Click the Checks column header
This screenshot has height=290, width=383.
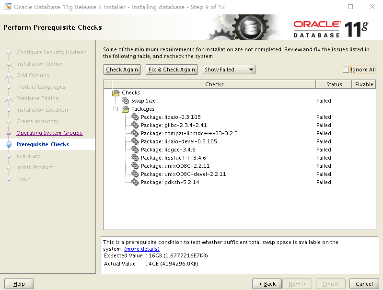pos(214,84)
